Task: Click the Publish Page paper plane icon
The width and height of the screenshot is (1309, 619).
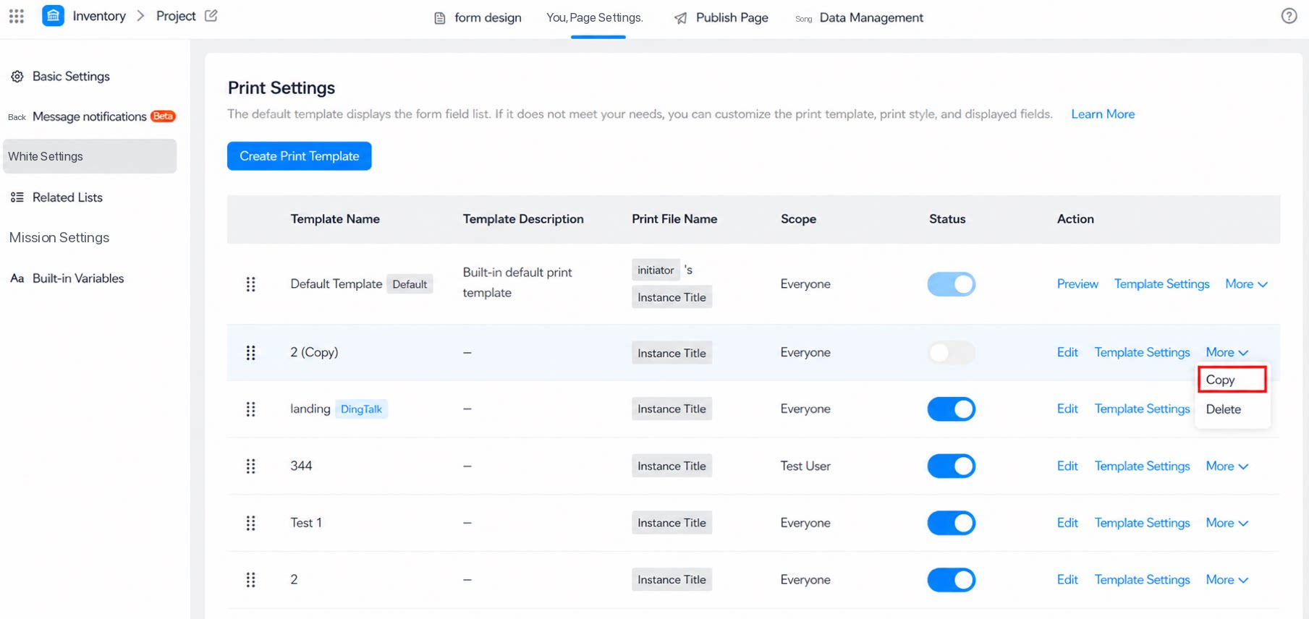Action: coord(680,18)
